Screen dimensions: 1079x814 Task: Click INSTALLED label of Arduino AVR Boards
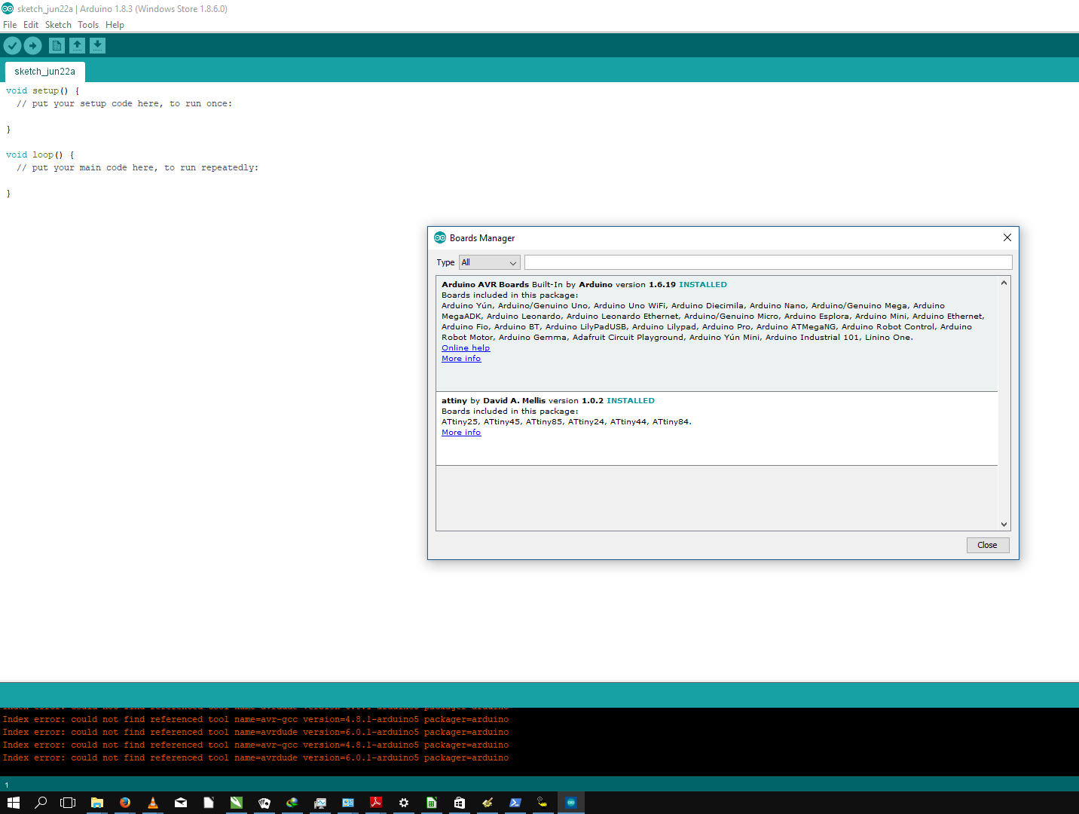(703, 285)
